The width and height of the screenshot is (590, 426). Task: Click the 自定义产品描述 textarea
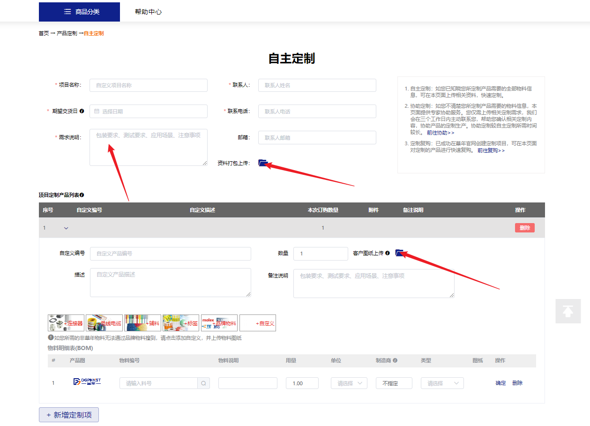point(171,283)
